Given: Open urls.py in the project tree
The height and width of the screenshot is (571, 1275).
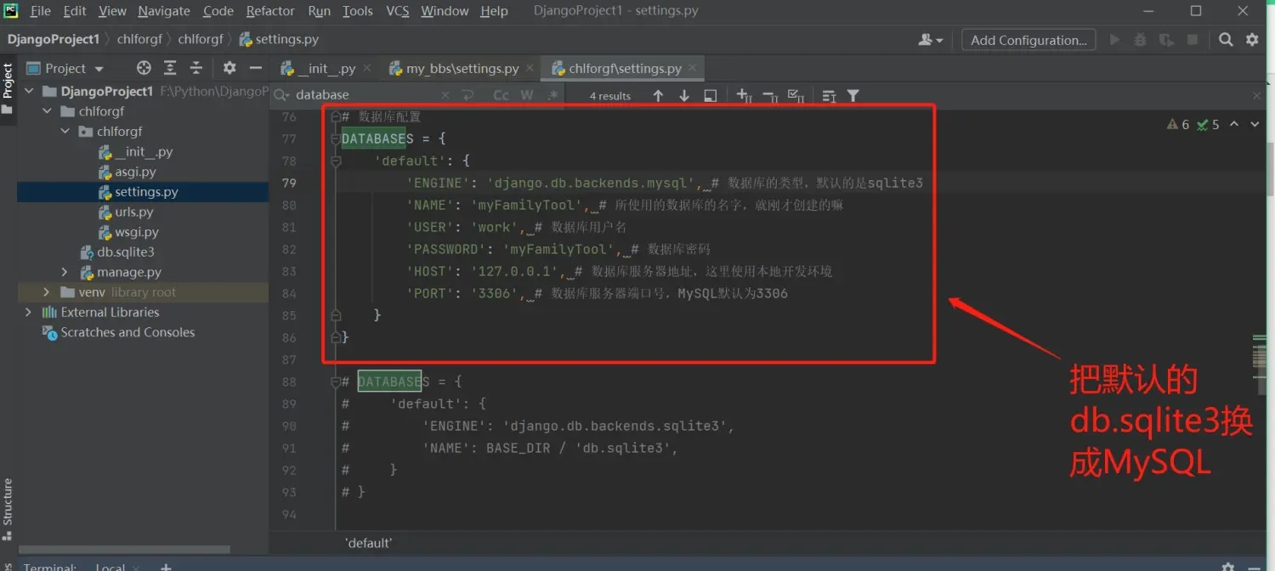Looking at the screenshot, I should [134, 212].
